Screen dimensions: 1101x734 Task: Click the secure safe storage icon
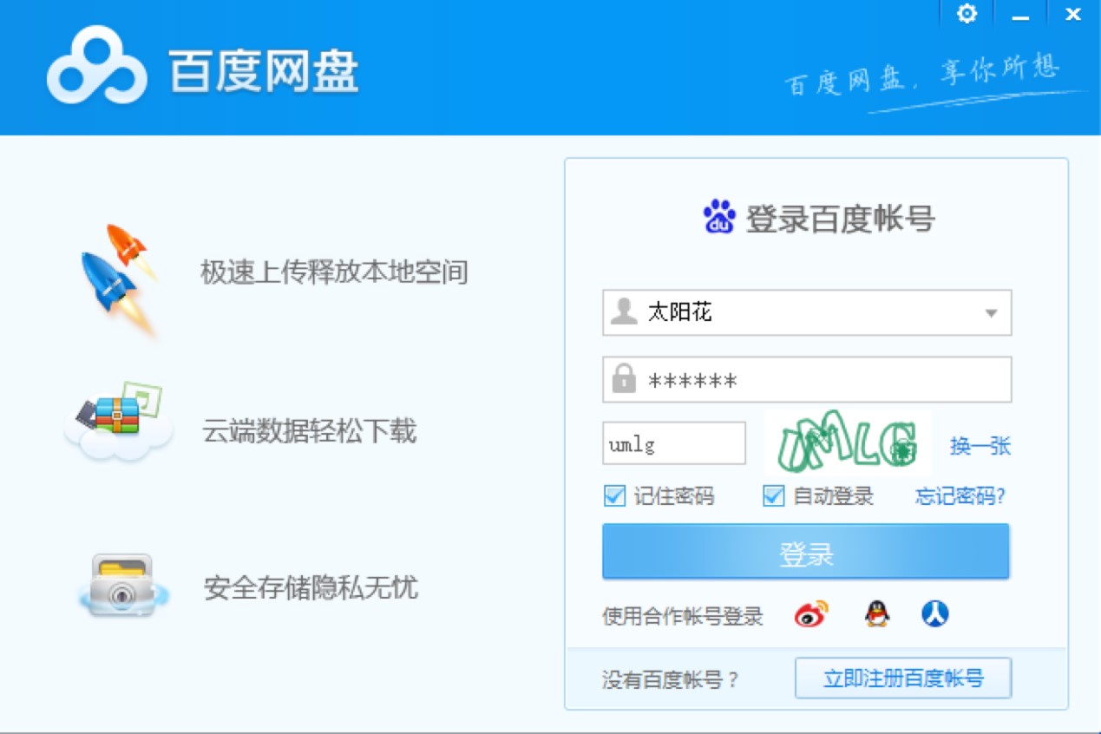pos(122,586)
